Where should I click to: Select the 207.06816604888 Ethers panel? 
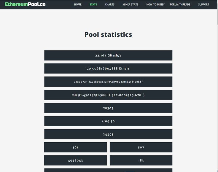pyautogui.click(x=108, y=69)
